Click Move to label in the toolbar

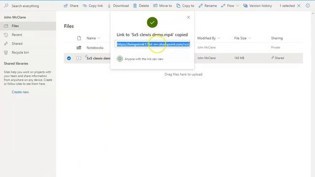click(x=165, y=5)
